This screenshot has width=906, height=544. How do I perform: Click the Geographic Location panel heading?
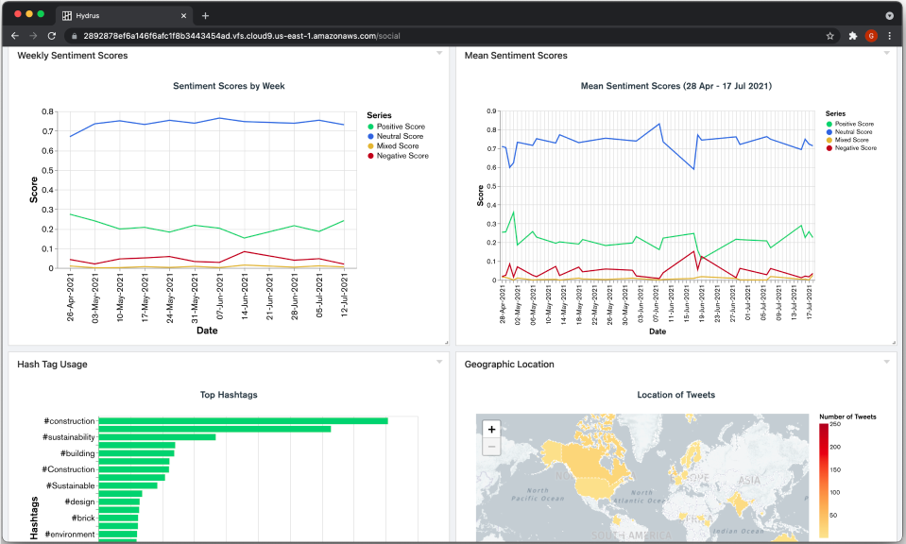coord(509,365)
